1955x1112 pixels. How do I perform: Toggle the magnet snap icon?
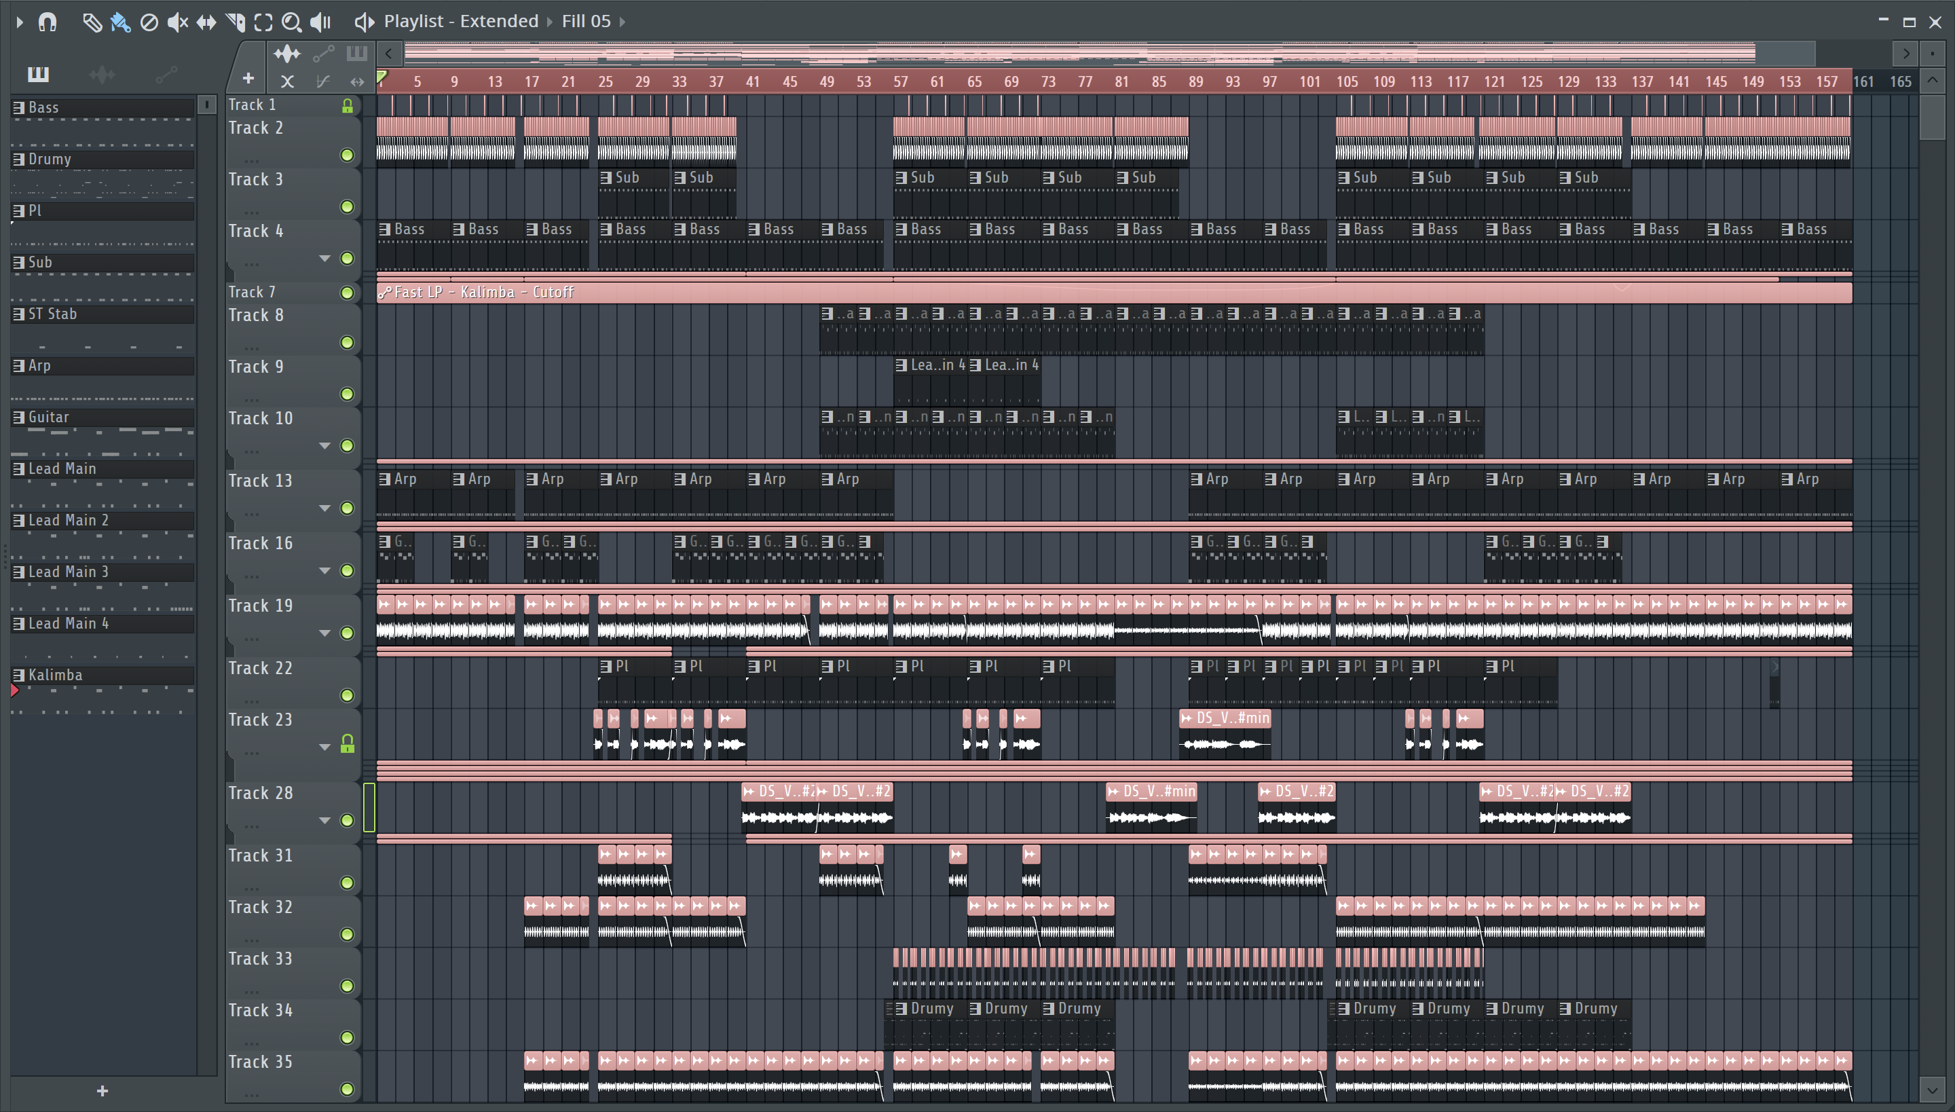(48, 22)
